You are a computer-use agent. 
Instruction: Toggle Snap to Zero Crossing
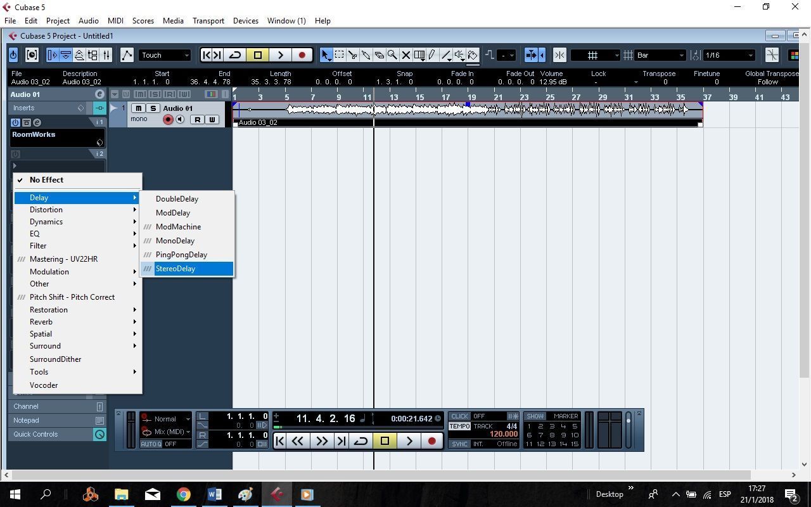pos(772,55)
